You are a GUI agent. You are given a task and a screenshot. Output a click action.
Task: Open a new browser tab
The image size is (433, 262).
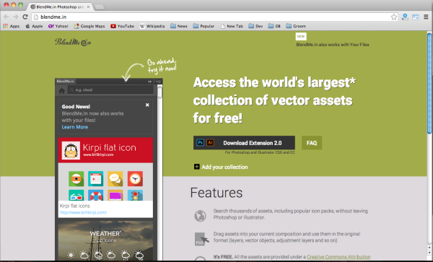point(100,7)
